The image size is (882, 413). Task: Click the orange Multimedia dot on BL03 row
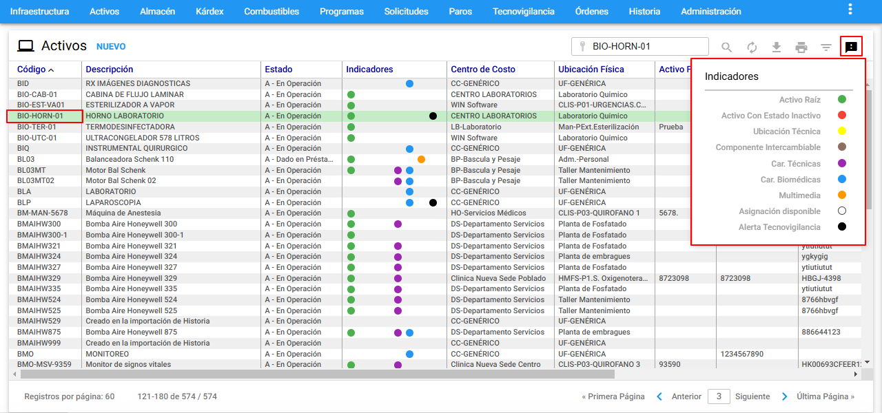point(421,160)
